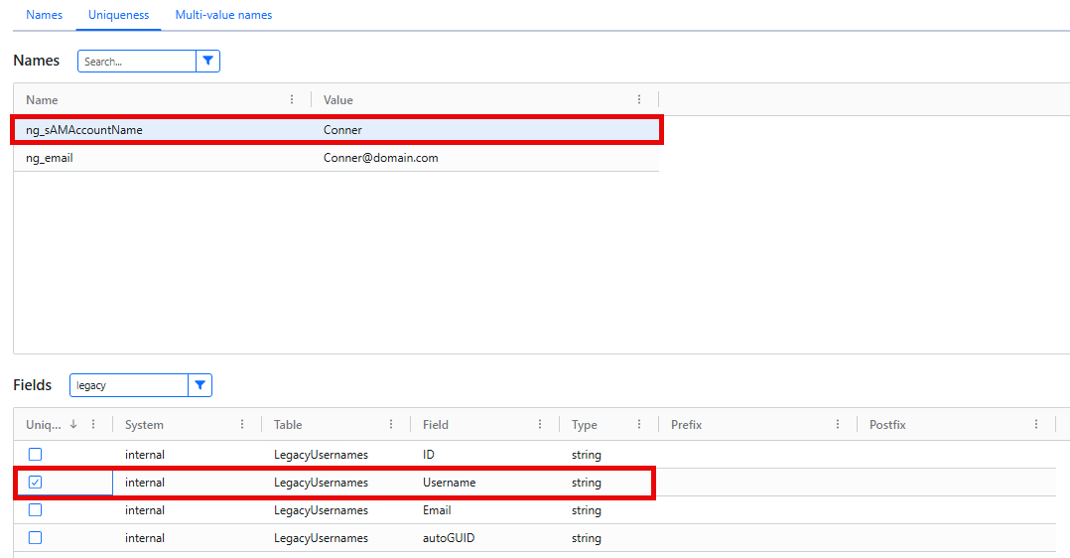This screenshot has height=558, width=1070.
Task: Click the Postfix column header
Action: [887, 424]
